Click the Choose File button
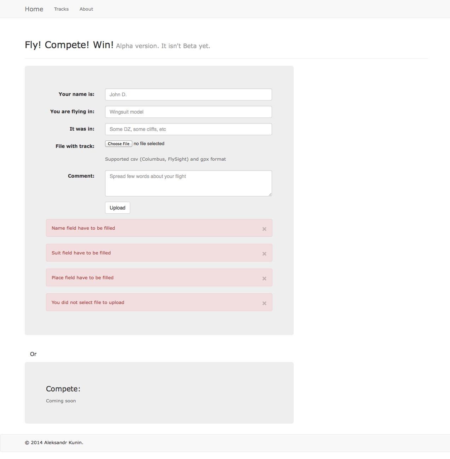 (119, 144)
